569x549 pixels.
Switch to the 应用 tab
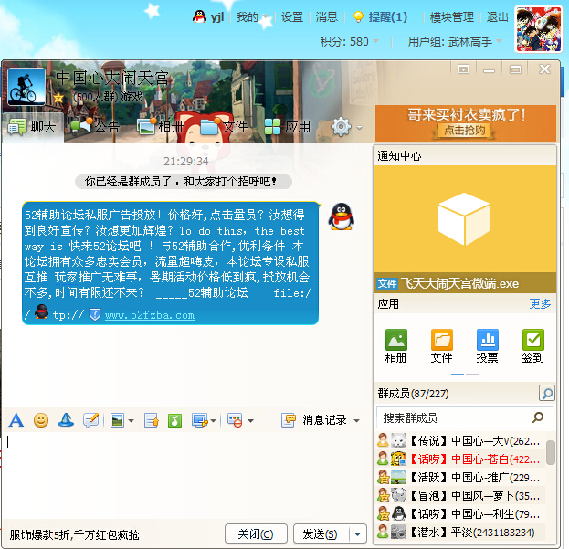point(288,127)
